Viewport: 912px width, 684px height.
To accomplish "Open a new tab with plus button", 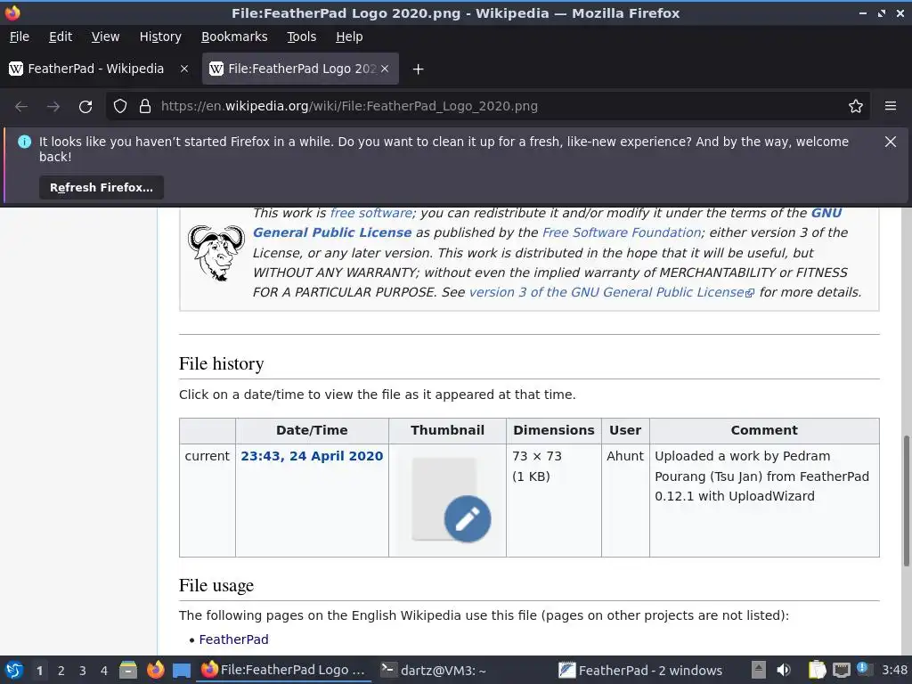I will coord(418,69).
